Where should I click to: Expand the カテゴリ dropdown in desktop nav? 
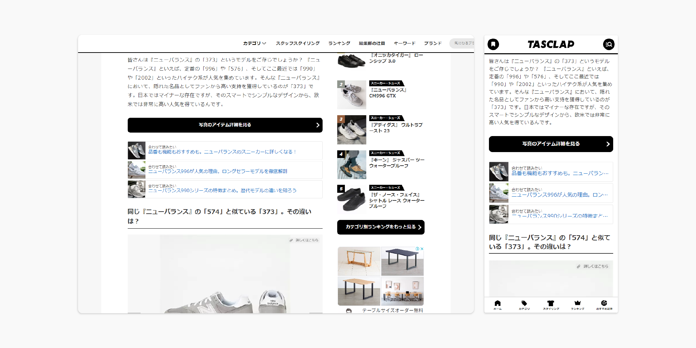255,43
